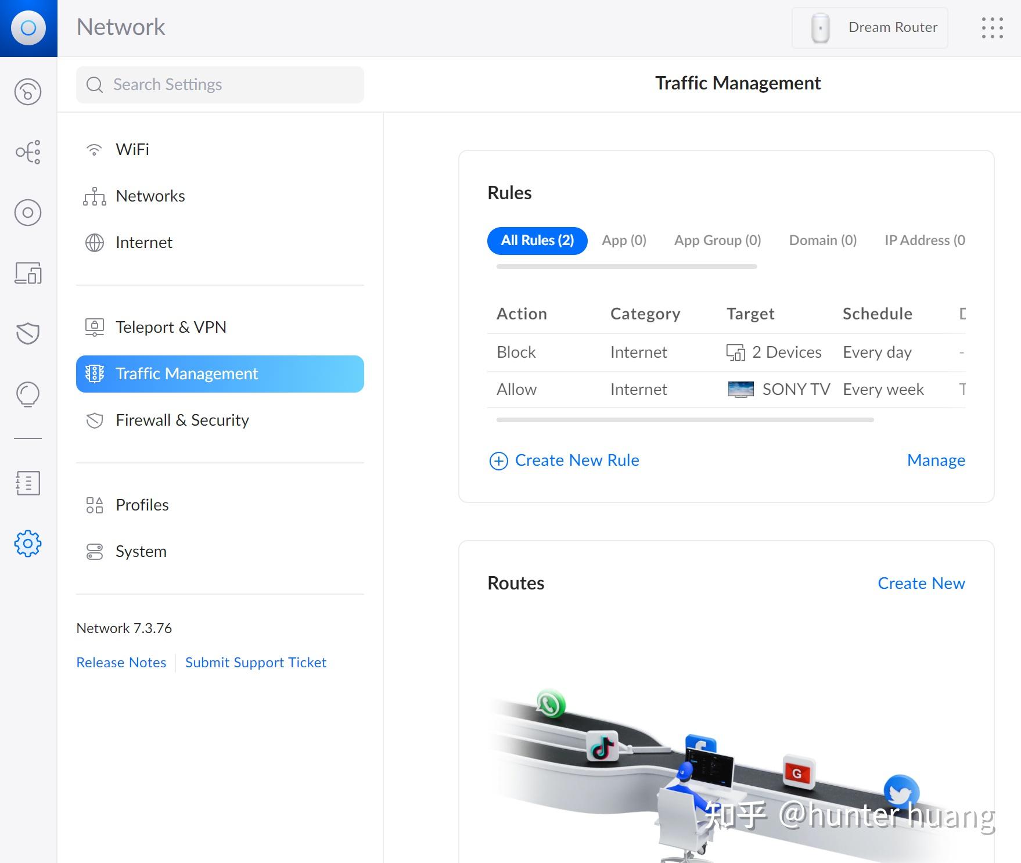Click the Schedule column header
1021x863 pixels.
[x=878, y=314]
